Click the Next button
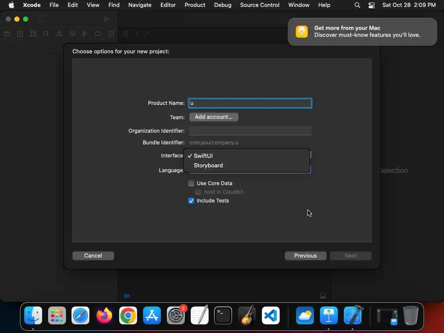The width and height of the screenshot is (444, 333). coord(350,256)
